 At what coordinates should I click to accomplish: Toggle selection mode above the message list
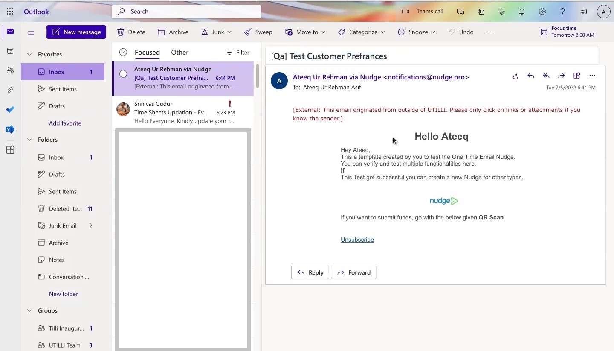[x=123, y=52]
